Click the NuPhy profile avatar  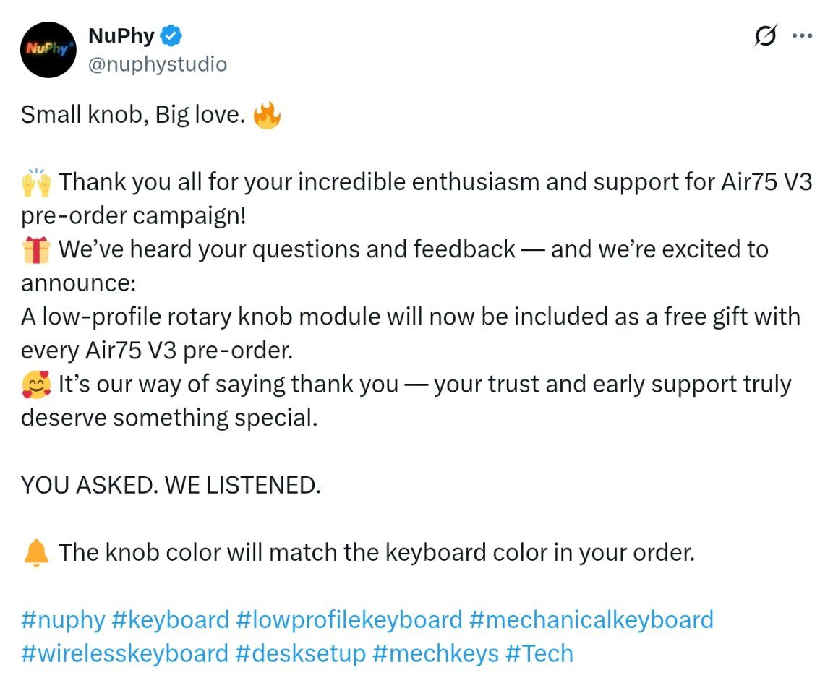(x=48, y=49)
